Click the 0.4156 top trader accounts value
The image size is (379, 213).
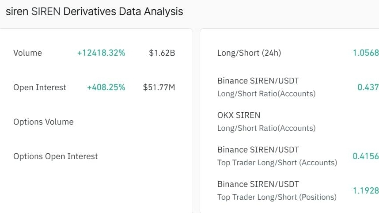pyautogui.click(x=365, y=156)
